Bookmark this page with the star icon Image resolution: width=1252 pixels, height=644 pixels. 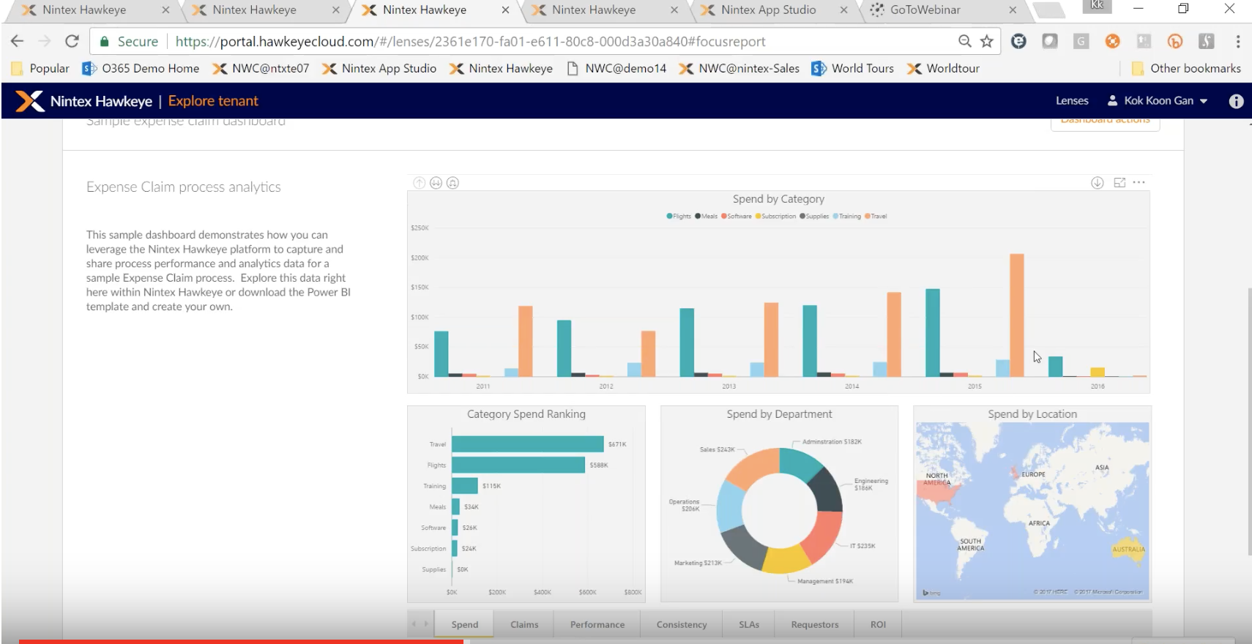pos(987,41)
